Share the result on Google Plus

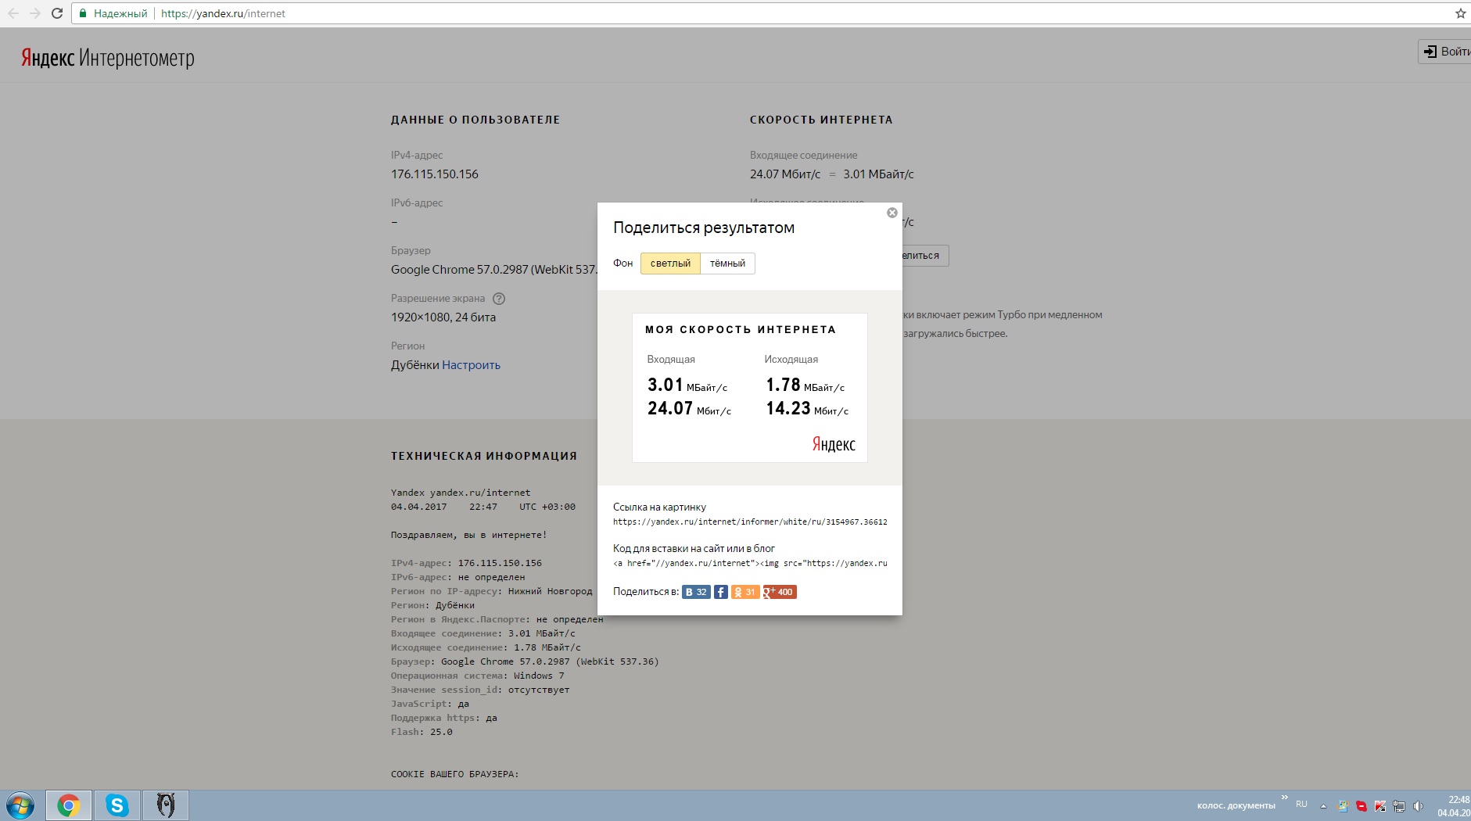pos(780,592)
